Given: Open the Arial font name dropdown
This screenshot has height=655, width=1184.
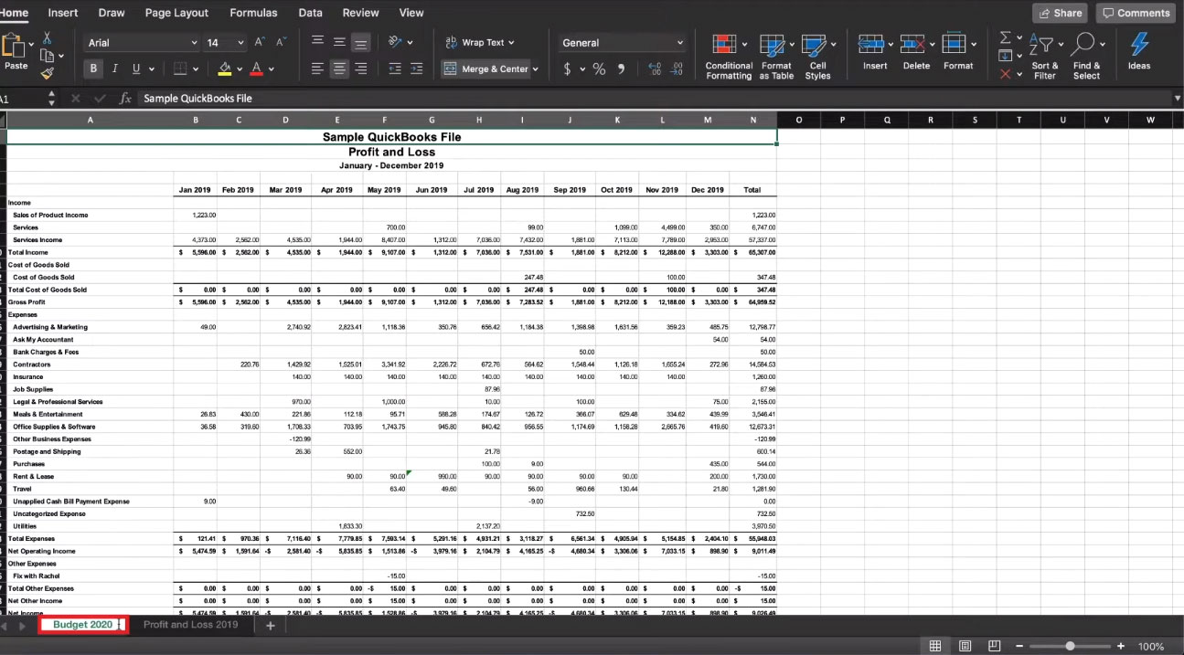Looking at the screenshot, I should (142, 43).
